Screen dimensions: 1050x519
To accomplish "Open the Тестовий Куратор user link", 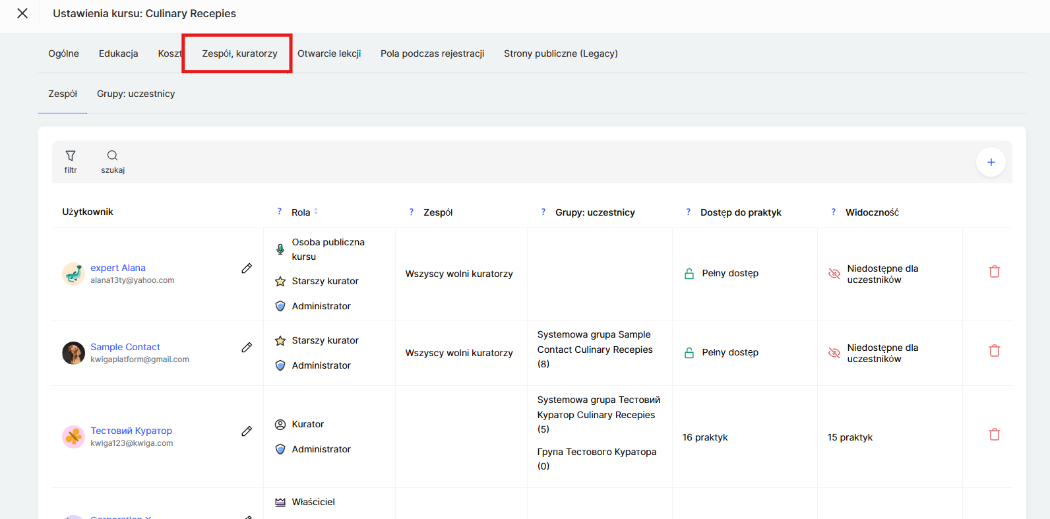I will (131, 431).
